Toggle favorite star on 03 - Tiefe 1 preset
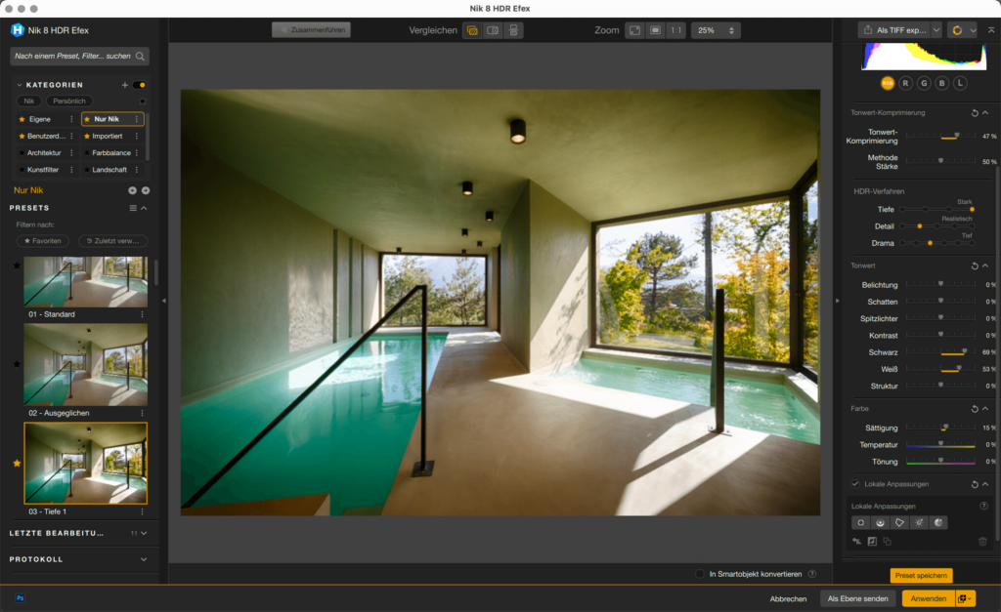This screenshot has width=1001, height=612. tap(17, 464)
